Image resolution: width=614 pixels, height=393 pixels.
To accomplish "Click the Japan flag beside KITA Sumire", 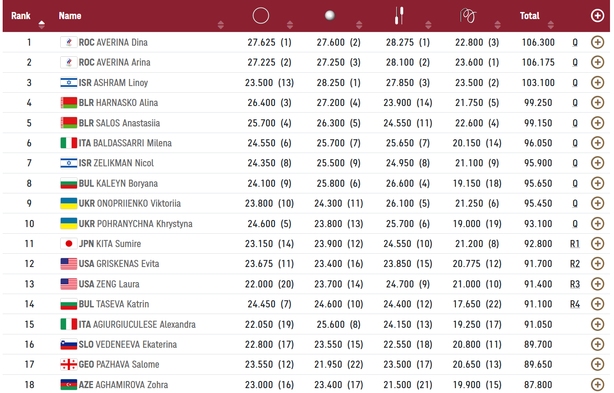I will [x=69, y=244].
